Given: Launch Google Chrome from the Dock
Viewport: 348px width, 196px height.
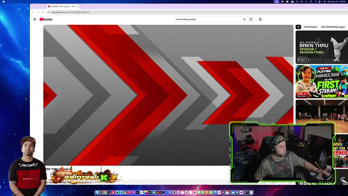Looking at the screenshot, I should (x=105, y=193).
